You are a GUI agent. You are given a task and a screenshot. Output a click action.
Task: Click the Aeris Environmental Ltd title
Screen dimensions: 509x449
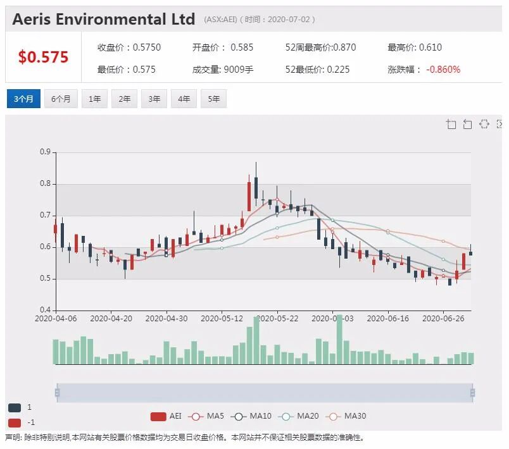pos(104,19)
